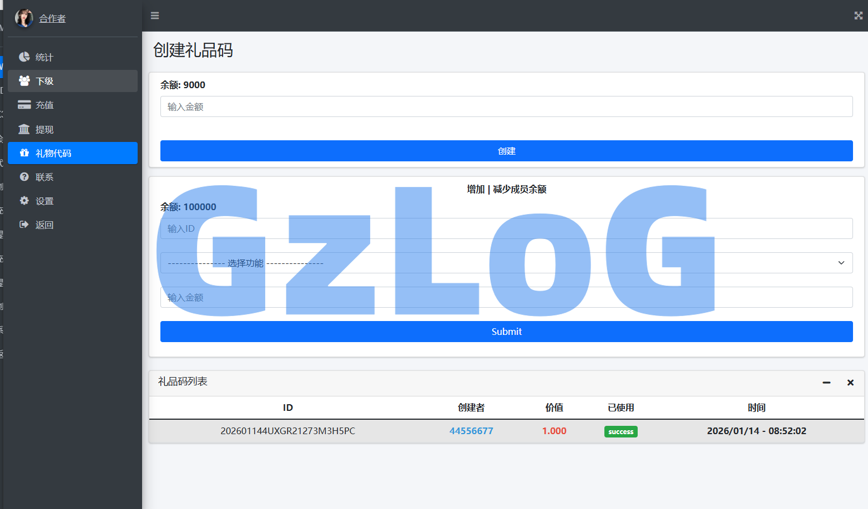Click the 合作者 profile name link
This screenshot has width=868, height=509.
(52, 18)
